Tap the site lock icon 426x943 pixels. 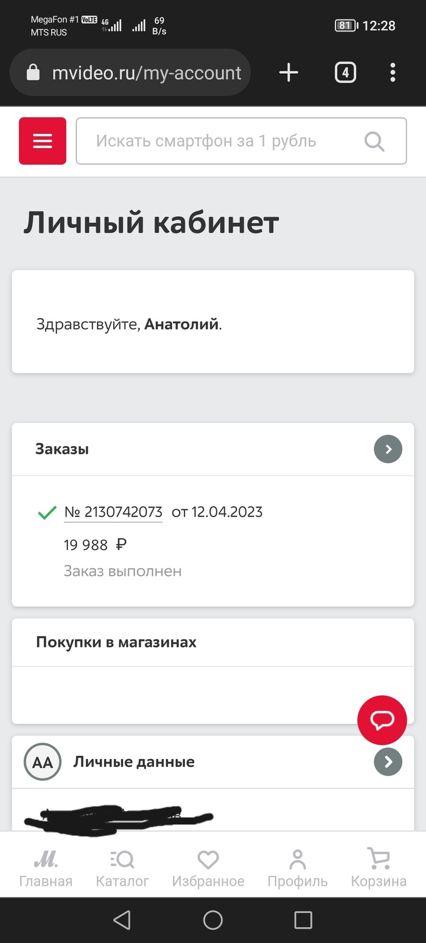point(33,73)
